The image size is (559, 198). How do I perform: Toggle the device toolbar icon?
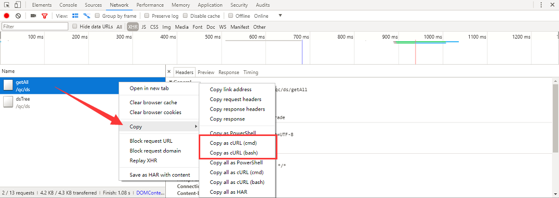[x=18, y=5]
